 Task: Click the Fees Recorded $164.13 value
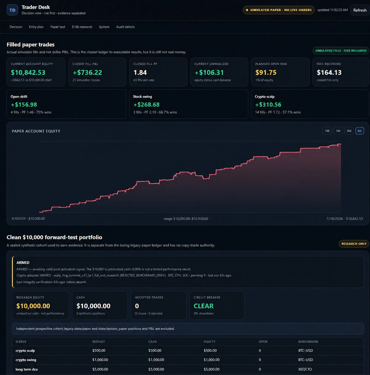pyautogui.click(x=329, y=72)
